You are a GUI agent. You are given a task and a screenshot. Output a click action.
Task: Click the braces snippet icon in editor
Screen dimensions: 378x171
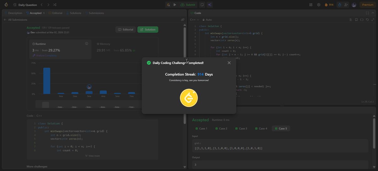pos(362,20)
